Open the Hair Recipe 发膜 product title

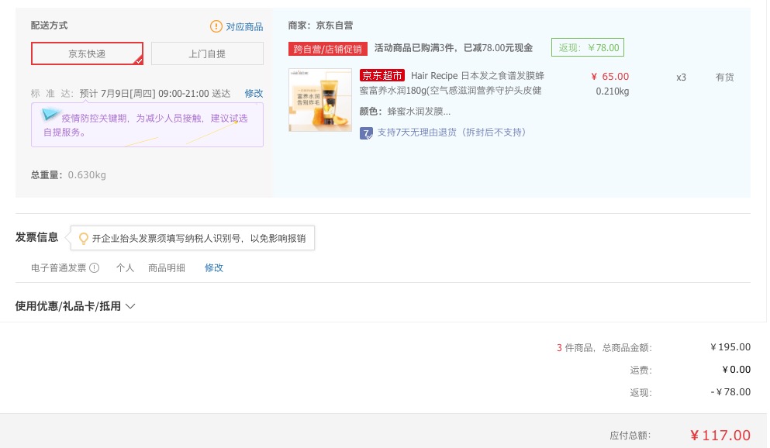[452, 83]
